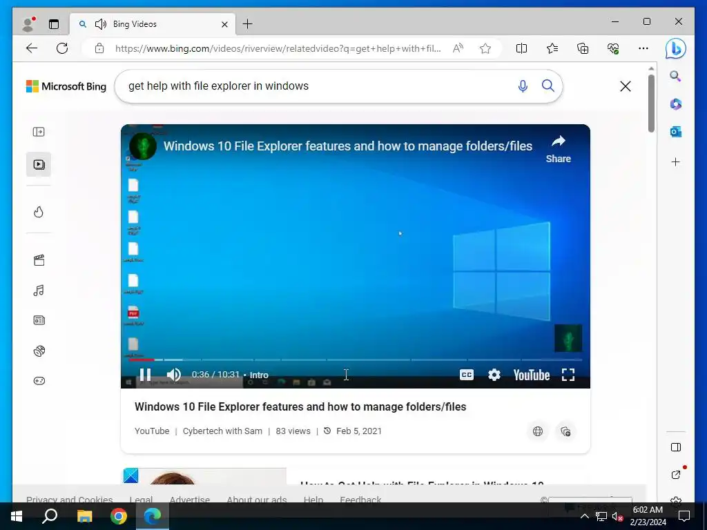The image size is (707, 530).
Task: Open Trending flame icon
Action: [x=39, y=212]
